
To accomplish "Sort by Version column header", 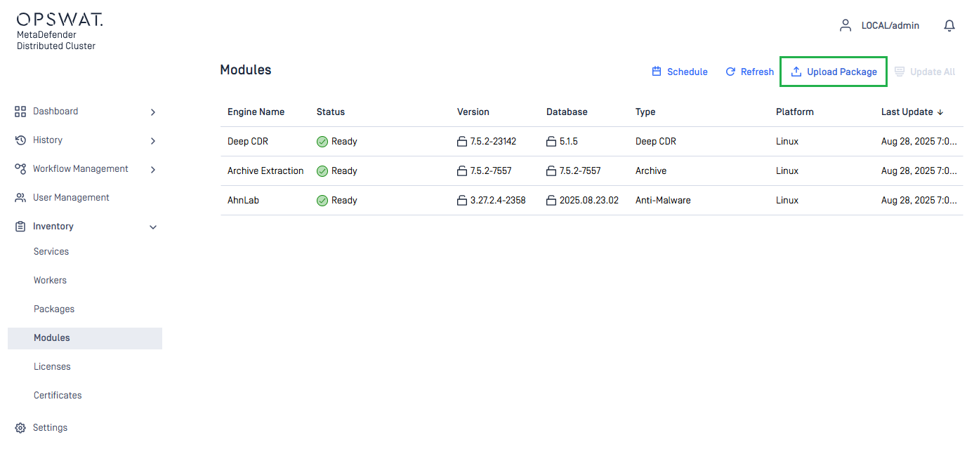I will pyautogui.click(x=473, y=112).
